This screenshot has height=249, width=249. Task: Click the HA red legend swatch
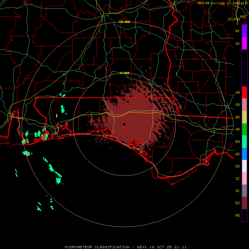(244, 92)
